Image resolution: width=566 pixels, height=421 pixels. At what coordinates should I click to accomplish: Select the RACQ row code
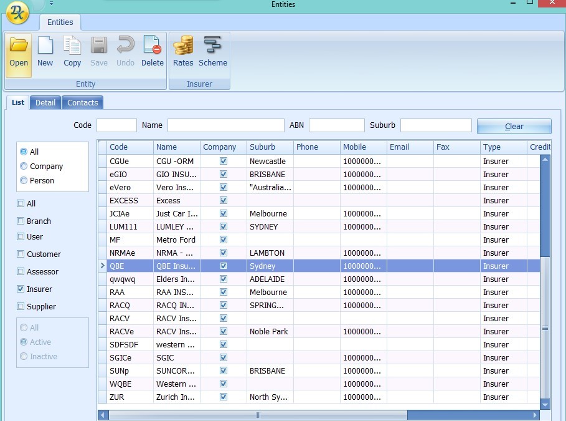(130, 305)
